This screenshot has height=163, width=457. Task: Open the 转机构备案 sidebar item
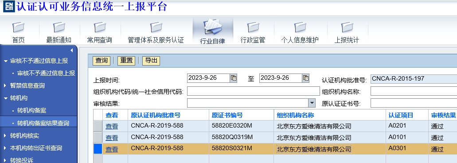(x=31, y=111)
